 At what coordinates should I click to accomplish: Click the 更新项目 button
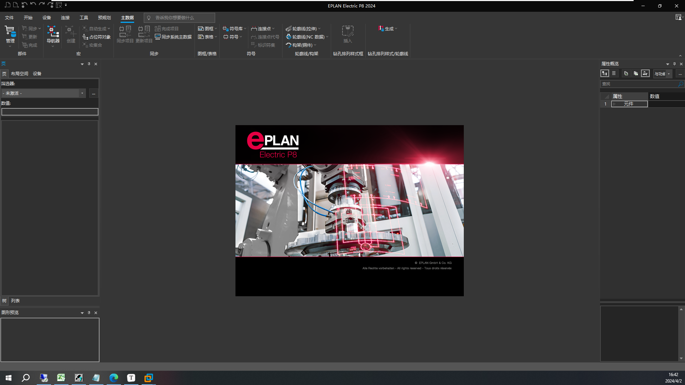[144, 35]
